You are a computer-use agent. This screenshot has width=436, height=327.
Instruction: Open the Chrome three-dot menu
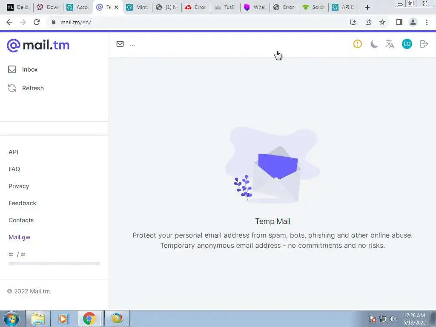click(427, 22)
